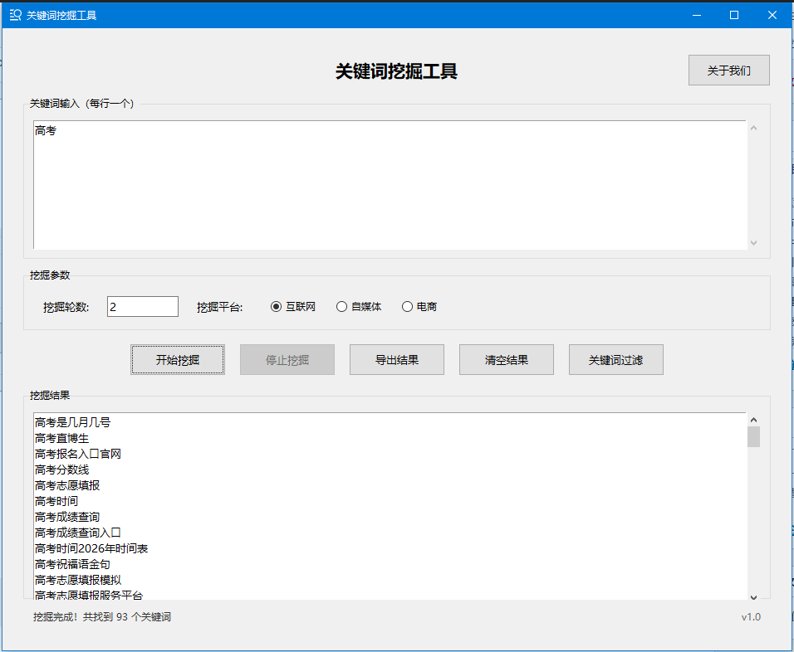Image resolution: width=794 pixels, height=652 pixels.
Task: Select result 高考报名入口官网
Action: (x=79, y=454)
